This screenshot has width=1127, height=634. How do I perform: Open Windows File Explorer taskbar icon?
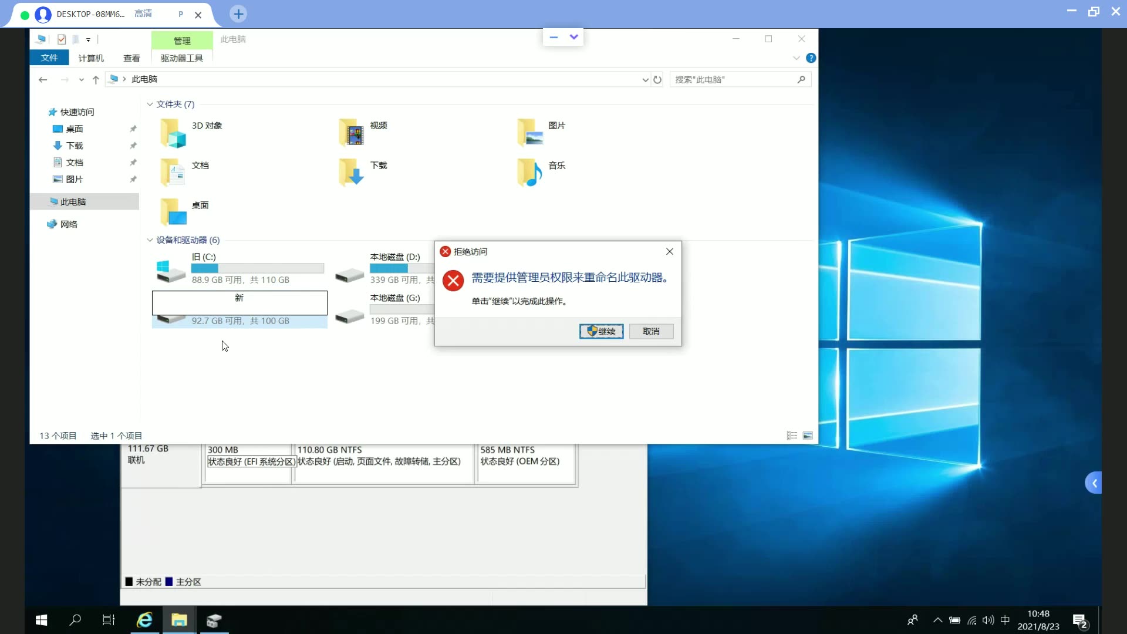pyautogui.click(x=179, y=619)
